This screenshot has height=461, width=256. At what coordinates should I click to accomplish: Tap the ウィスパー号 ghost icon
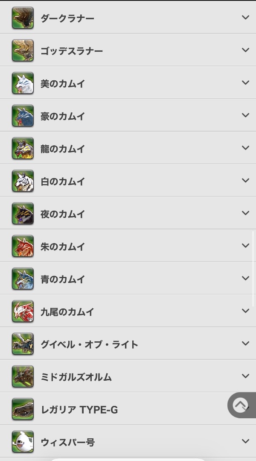(x=23, y=442)
